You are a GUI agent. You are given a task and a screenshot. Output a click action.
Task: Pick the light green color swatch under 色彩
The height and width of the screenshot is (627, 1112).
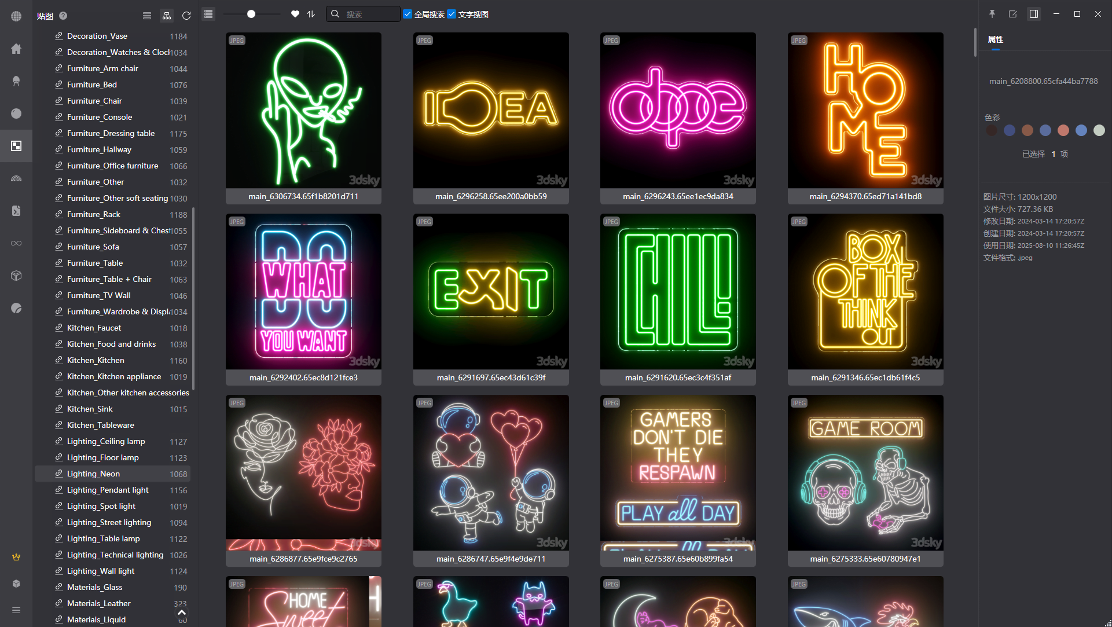1099,130
